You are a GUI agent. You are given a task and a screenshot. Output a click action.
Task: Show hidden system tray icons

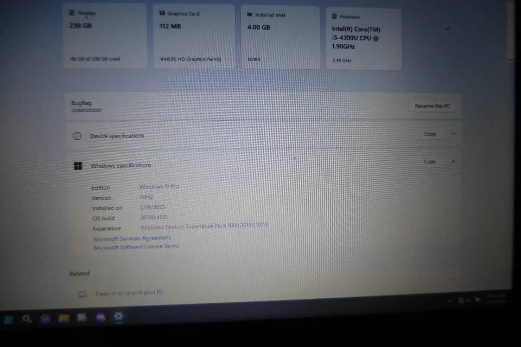[x=449, y=301]
